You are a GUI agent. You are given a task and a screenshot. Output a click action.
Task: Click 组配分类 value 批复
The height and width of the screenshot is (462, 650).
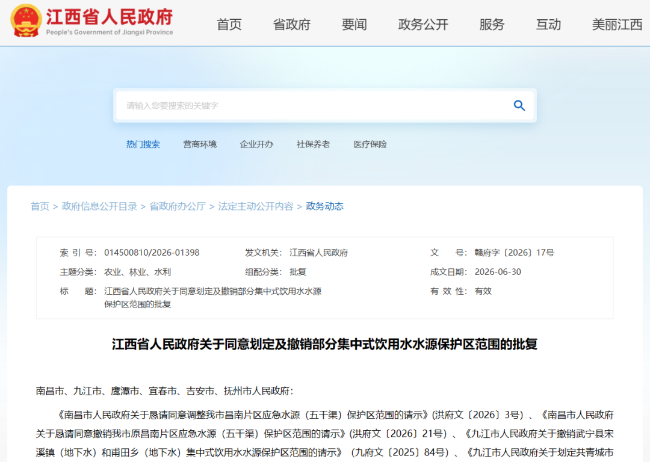298,273
